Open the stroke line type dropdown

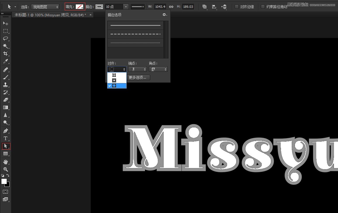(x=138, y=7)
